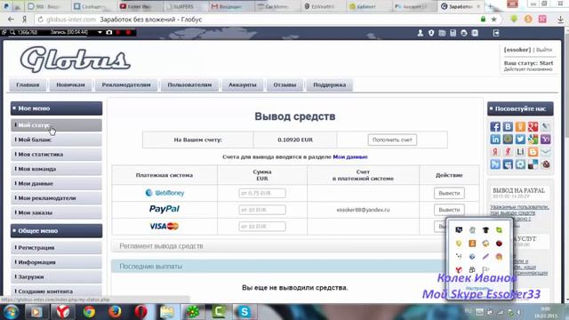Open Загрузки in the general menu
Screen dimensions: 569x320
pos(56,276)
